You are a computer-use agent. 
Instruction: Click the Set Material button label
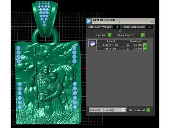(137, 110)
